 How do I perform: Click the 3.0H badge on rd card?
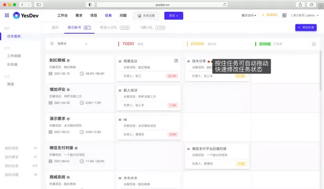[173, 134]
